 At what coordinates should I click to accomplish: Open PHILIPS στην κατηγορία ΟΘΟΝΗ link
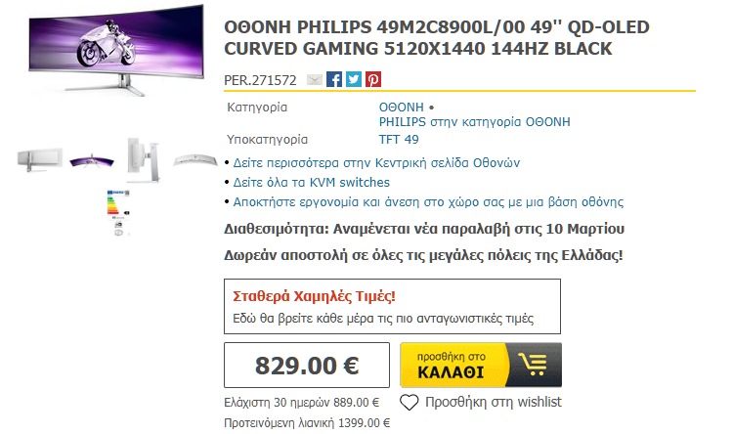pyautogui.click(x=474, y=122)
